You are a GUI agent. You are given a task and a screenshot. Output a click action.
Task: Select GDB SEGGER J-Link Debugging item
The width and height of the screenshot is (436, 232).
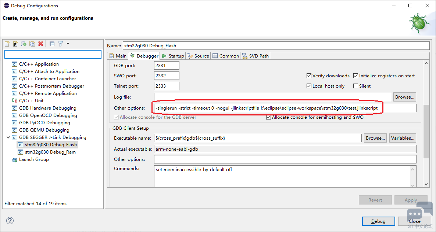(53, 137)
